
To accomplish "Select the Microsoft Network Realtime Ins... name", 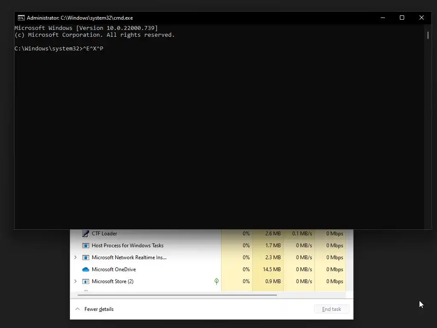I will click(x=129, y=258).
